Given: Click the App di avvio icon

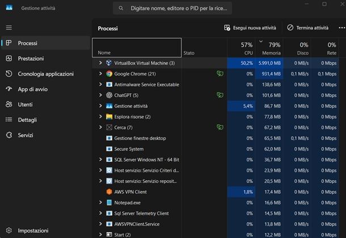Looking at the screenshot, I should pyautogui.click(x=9, y=89).
